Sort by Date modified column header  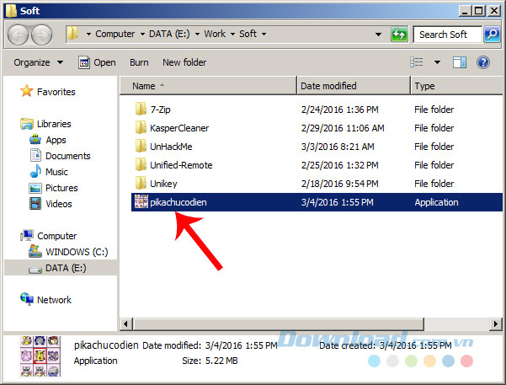tap(354, 86)
